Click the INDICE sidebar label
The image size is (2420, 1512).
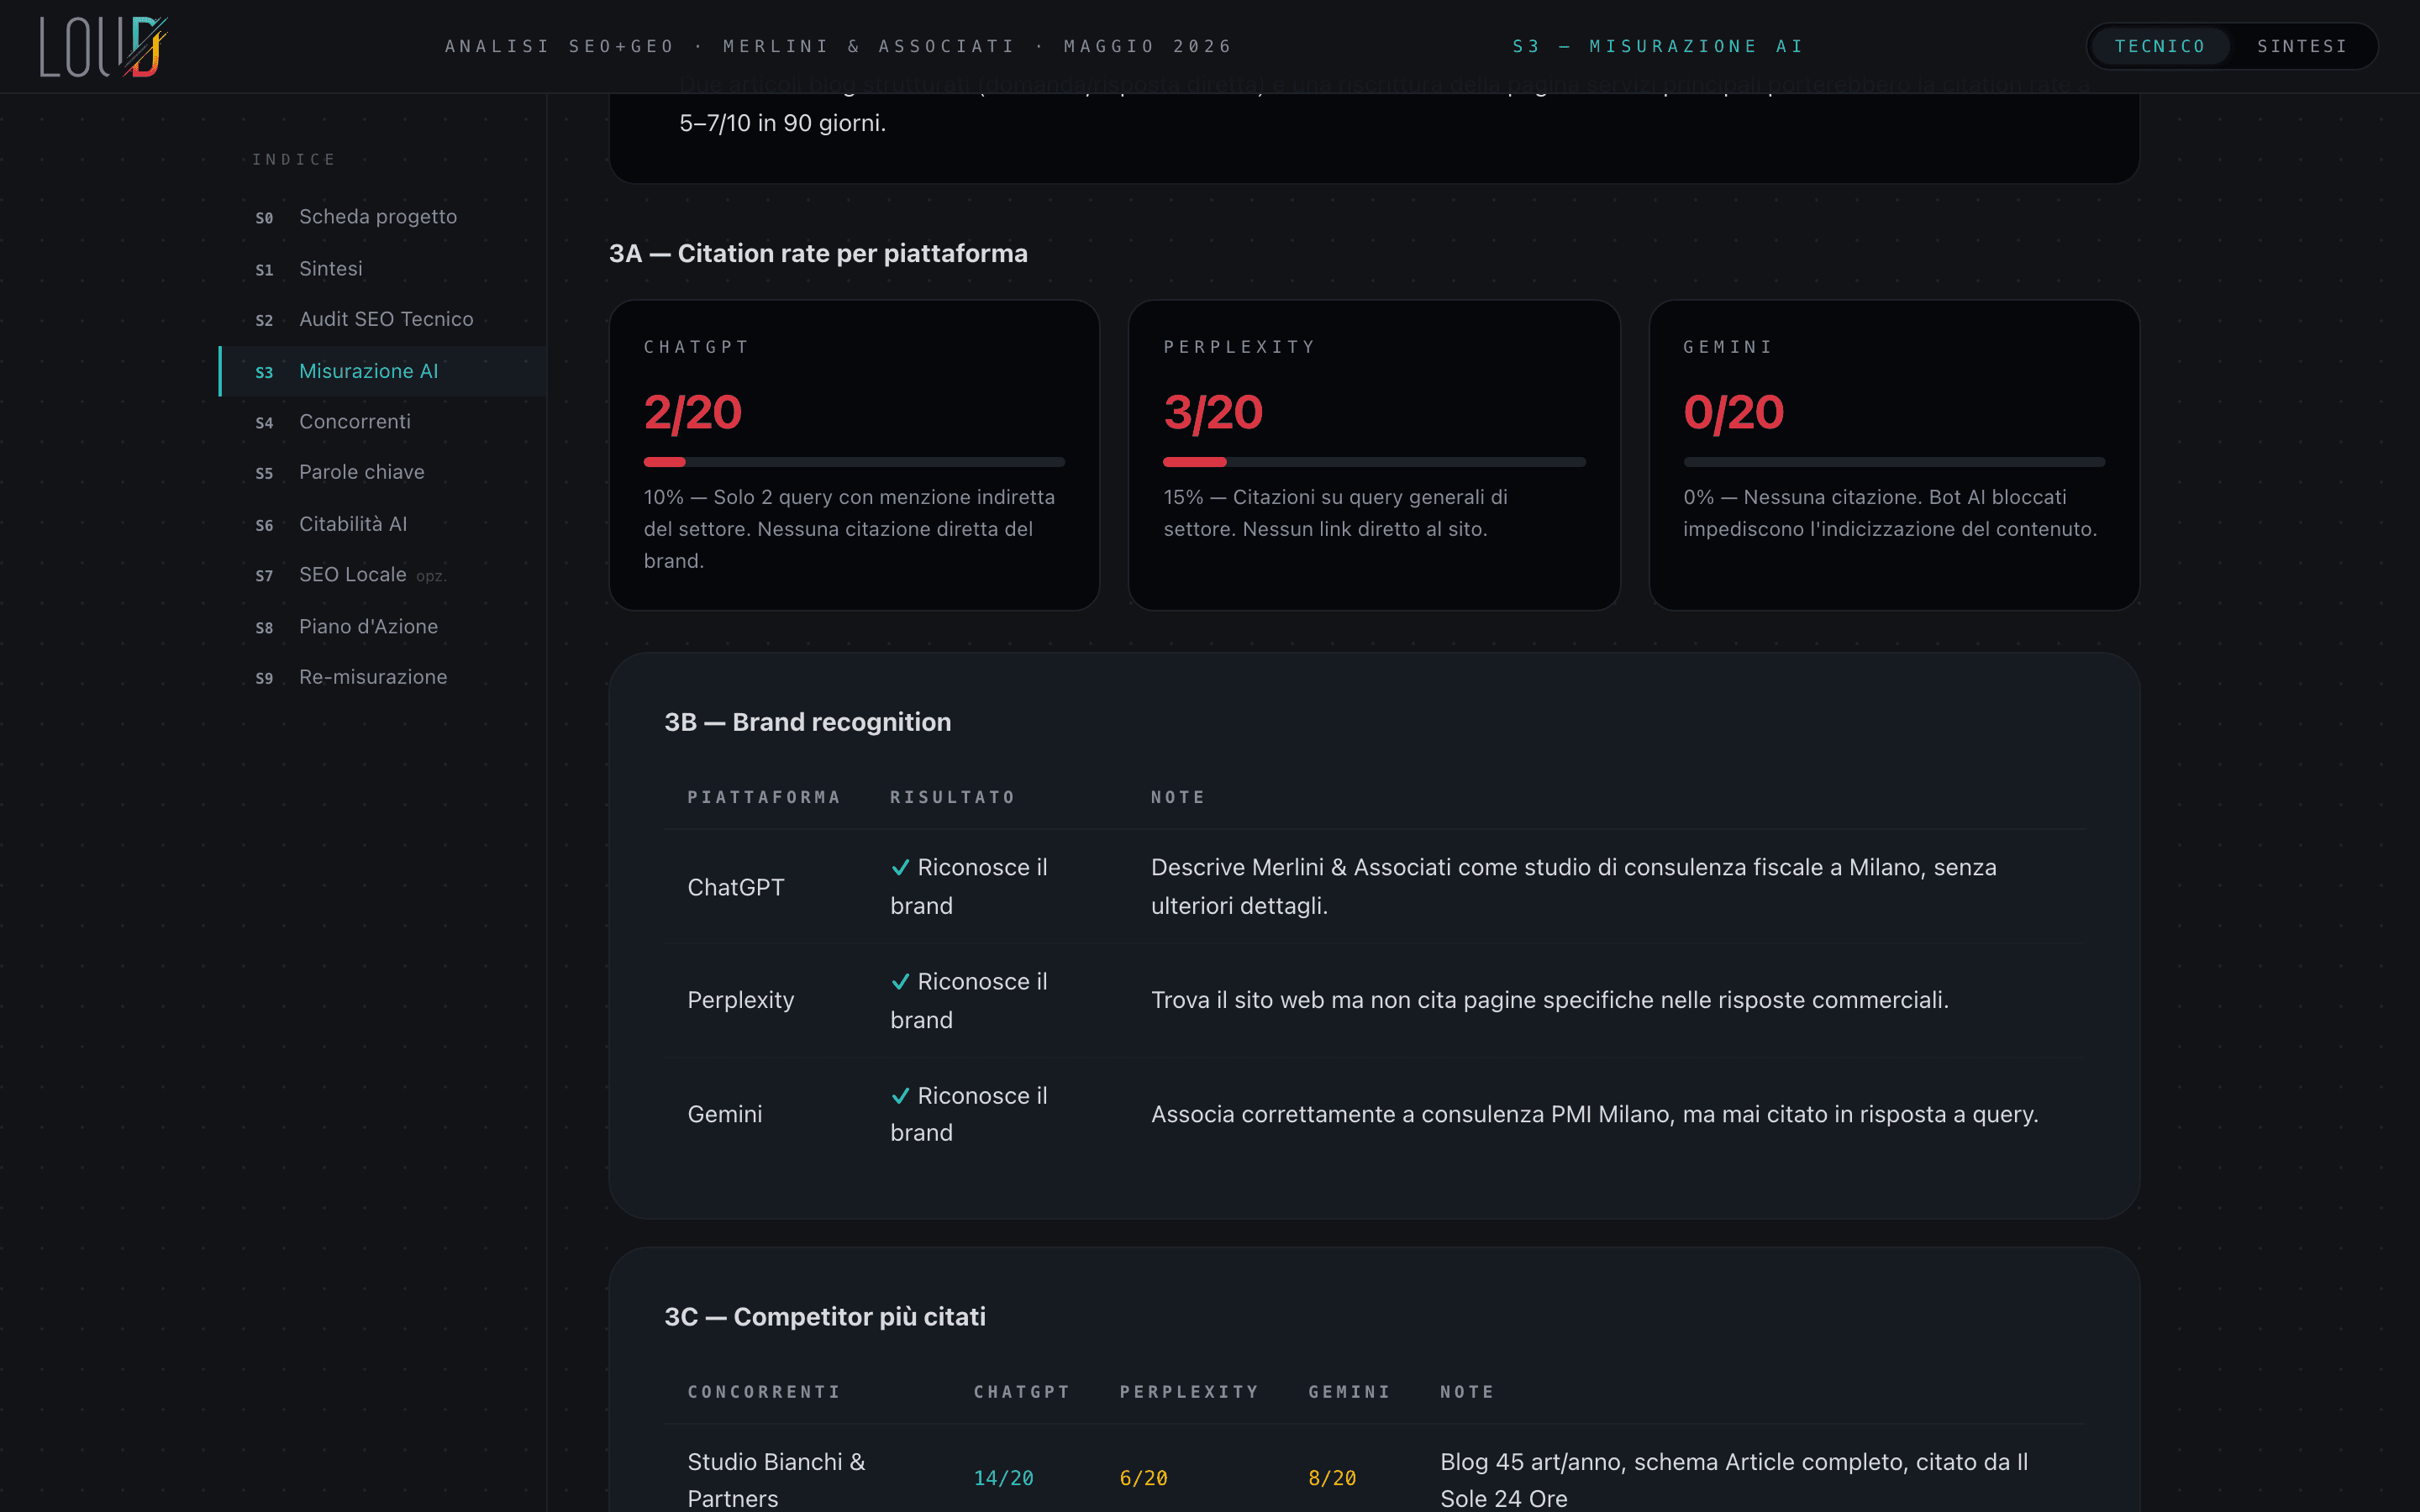[294, 160]
